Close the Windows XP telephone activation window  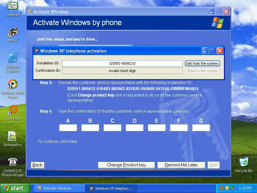220,51
